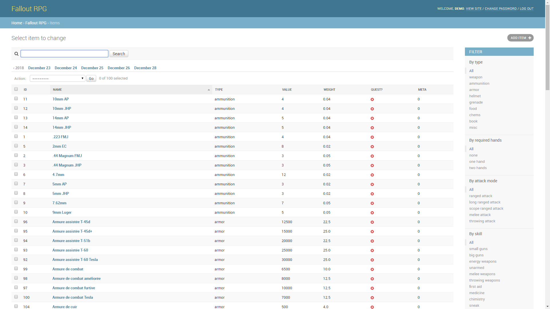Click the quest icon for 5mm AP row
550x309 pixels.
372,185
